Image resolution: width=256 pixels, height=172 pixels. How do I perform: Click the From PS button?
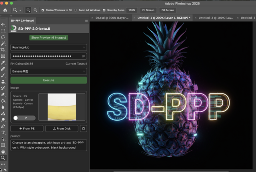27,129
